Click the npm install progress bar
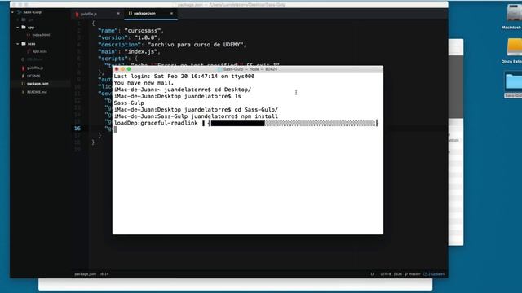Viewport: 522px width, 293px height. click(293, 123)
